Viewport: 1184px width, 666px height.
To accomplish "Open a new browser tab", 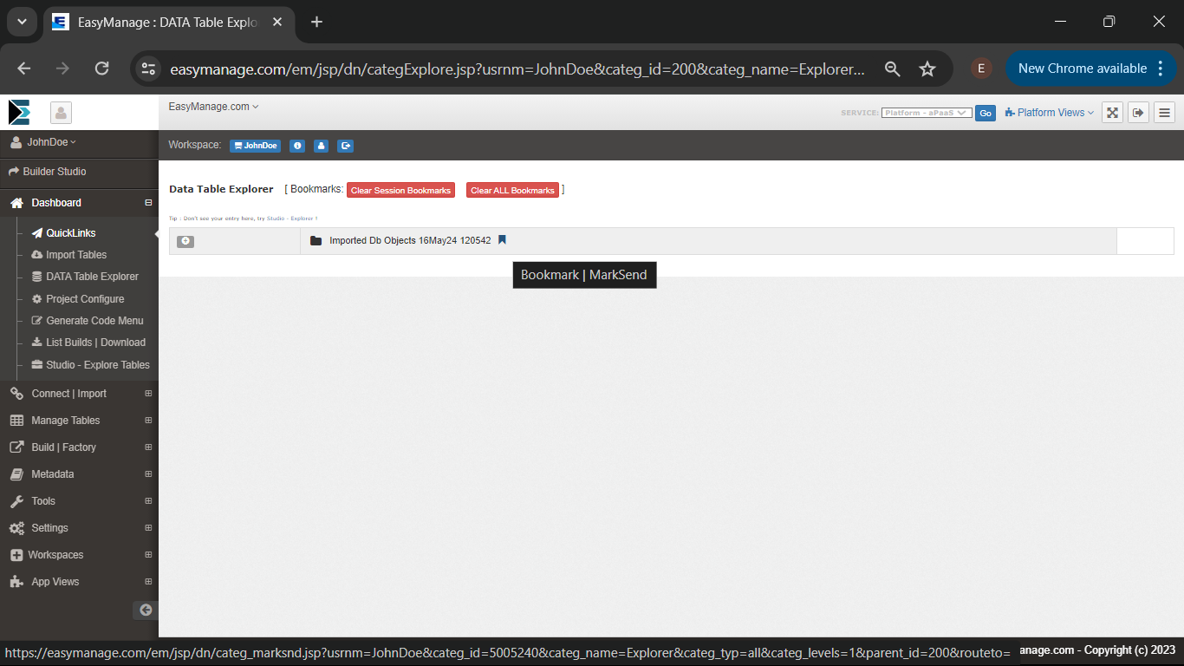I will pyautogui.click(x=316, y=22).
